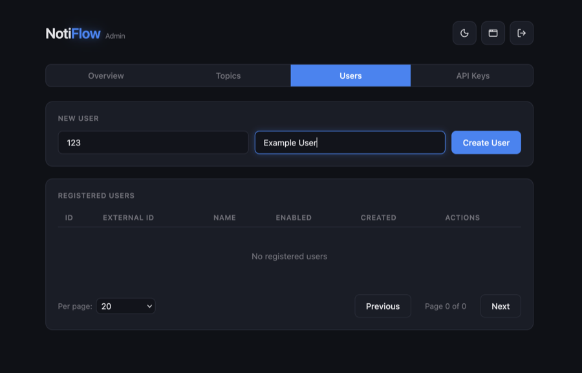Viewport: 582px width, 373px height.
Task: Click the CREATED column header
Action: 378,218
